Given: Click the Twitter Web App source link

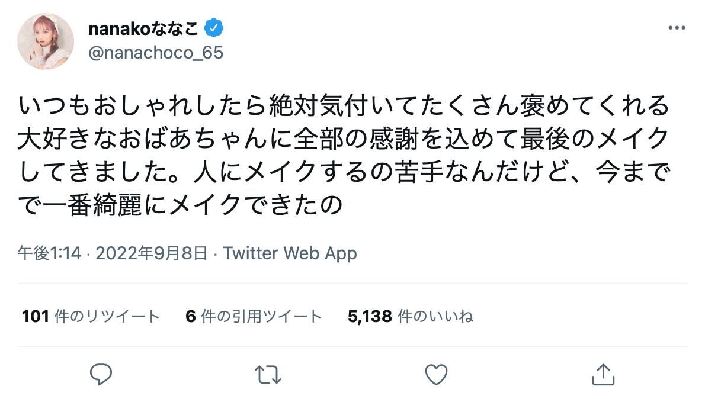Looking at the screenshot, I should point(290,253).
